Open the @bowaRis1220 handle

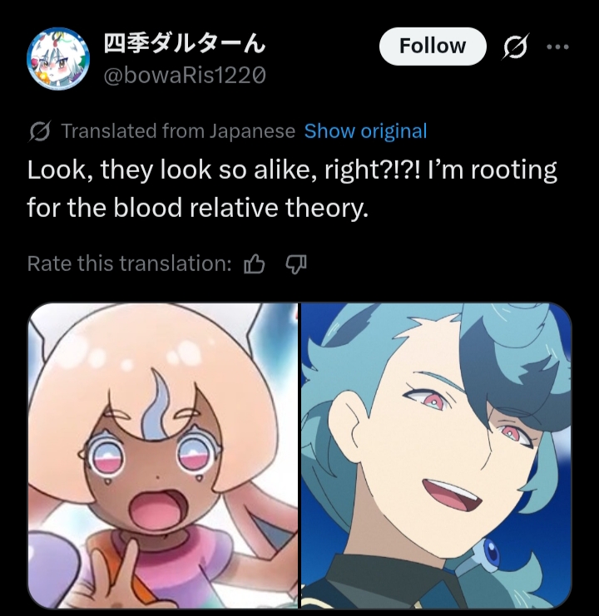pyautogui.click(x=185, y=75)
